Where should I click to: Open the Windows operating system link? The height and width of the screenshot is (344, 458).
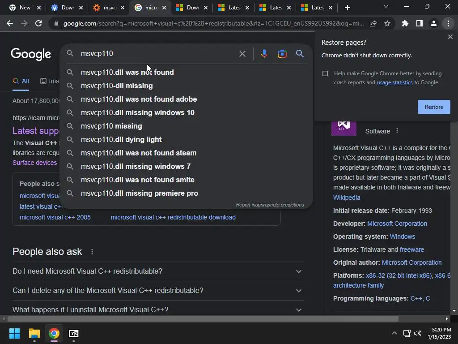tap(402, 236)
